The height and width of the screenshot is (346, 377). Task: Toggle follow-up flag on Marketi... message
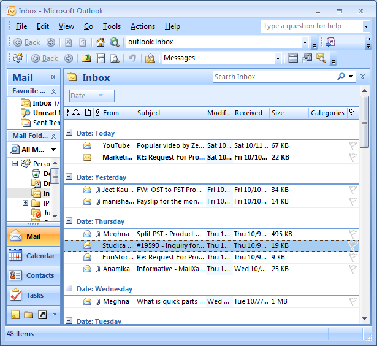pos(353,158)
